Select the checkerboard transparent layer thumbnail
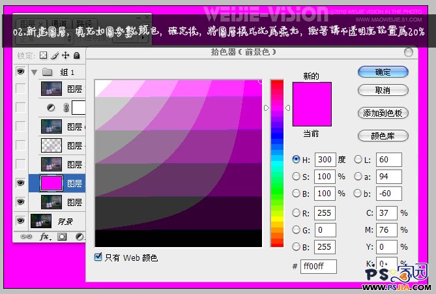Viewport: 436px width, 294px height. [51, 145]
